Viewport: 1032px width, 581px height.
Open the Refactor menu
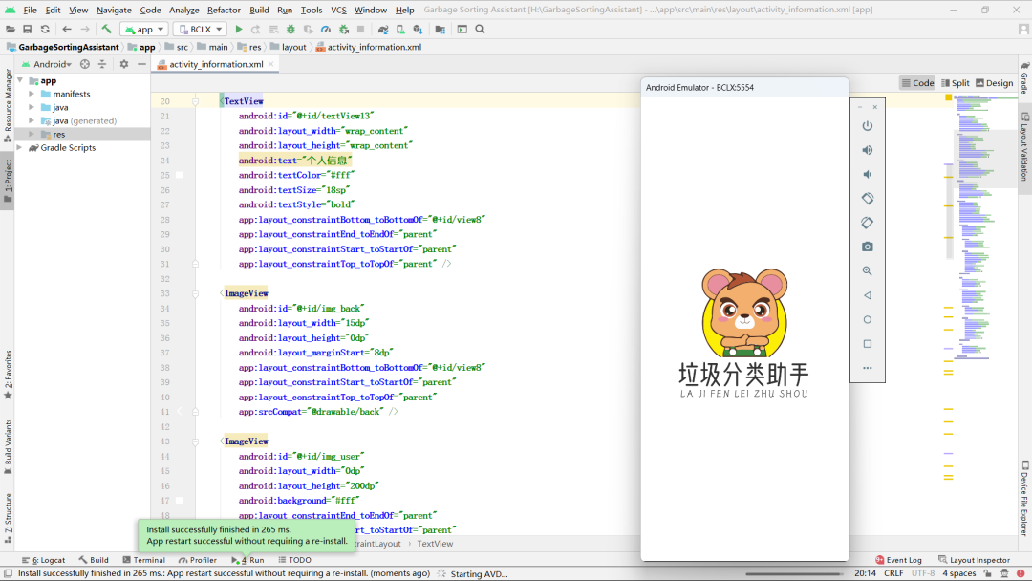tap(224, 10)
